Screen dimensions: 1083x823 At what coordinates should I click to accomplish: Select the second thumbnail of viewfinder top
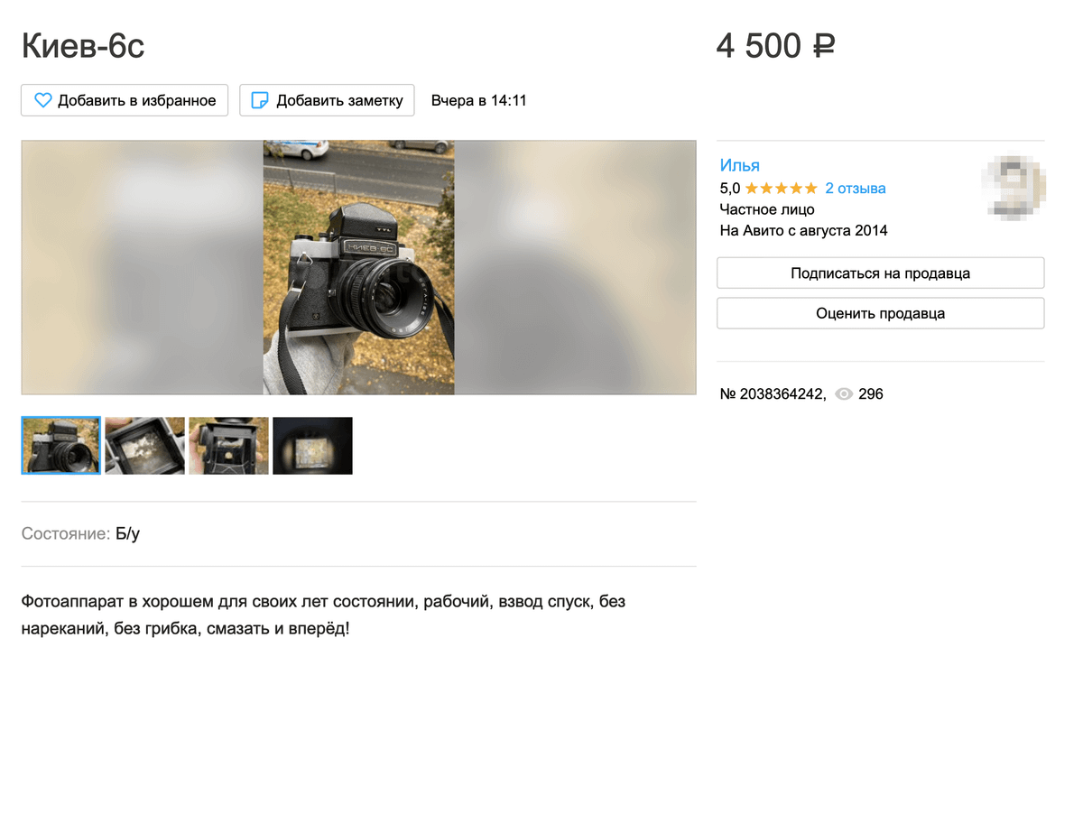tap(145, 445)
